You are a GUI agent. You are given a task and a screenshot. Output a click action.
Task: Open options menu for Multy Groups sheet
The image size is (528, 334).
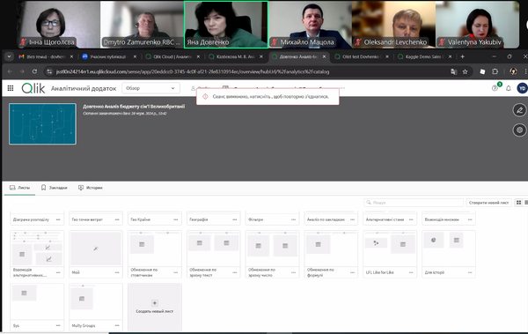pyautogui.click(x=117, y=325)
